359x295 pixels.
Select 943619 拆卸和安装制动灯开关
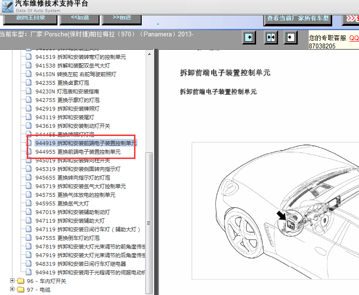73,126
